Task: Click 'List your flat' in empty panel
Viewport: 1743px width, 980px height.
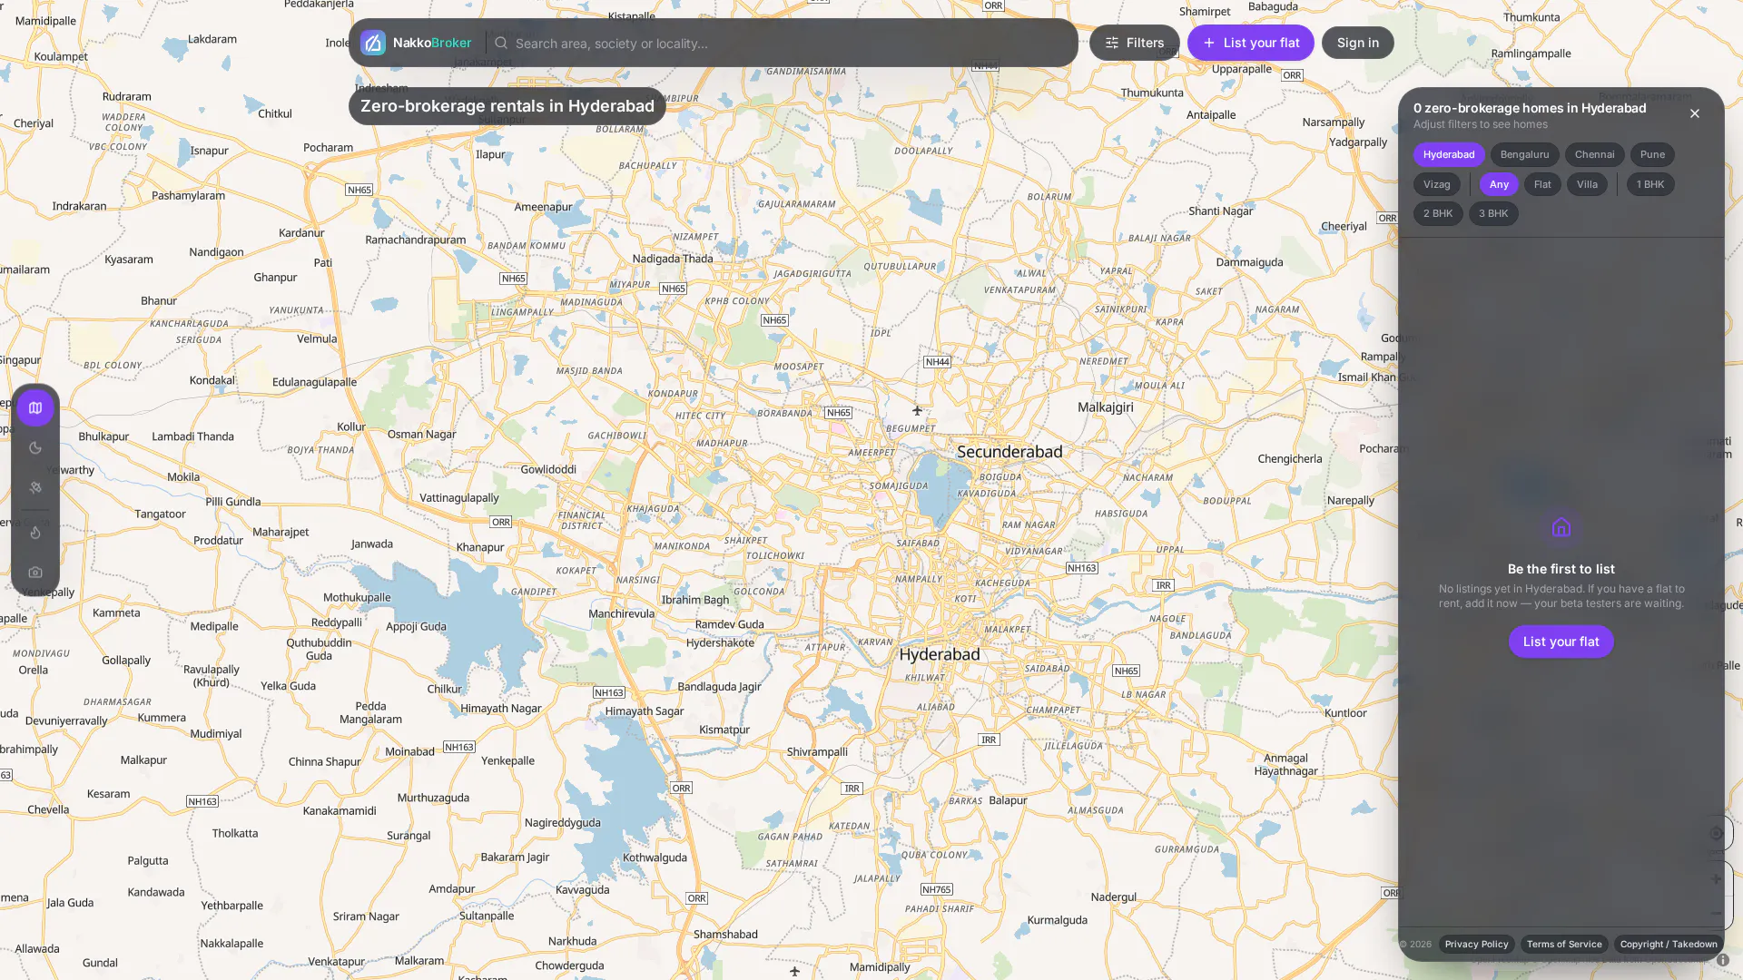Action: point(1561,642)
